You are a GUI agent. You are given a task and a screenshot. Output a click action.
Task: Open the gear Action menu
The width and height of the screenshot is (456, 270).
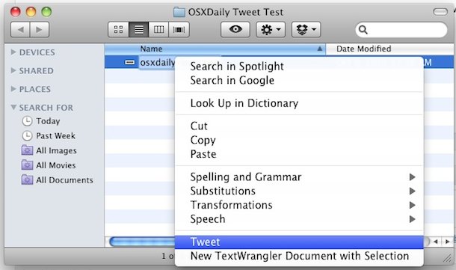pos(271,29)
